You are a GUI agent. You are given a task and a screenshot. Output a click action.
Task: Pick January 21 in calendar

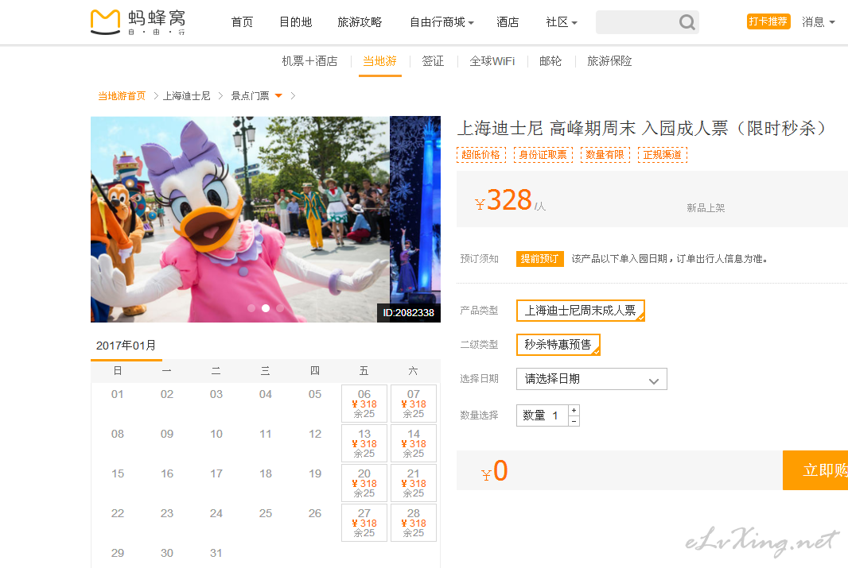point(414,483)
